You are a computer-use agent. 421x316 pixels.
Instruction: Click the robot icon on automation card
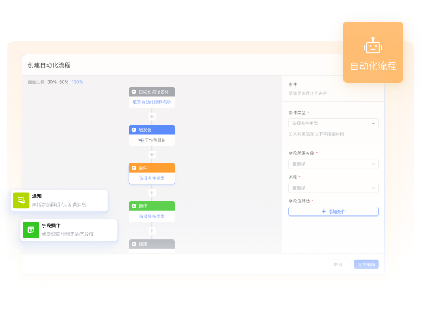point(373,46)
